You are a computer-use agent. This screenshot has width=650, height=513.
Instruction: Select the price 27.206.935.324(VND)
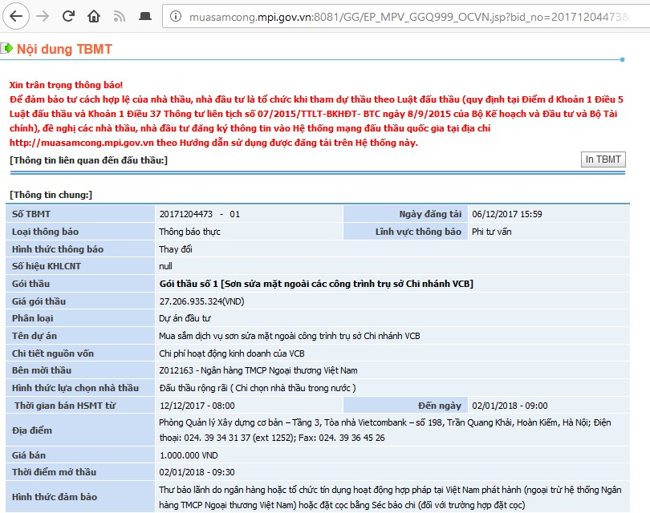tap(202, 301)
